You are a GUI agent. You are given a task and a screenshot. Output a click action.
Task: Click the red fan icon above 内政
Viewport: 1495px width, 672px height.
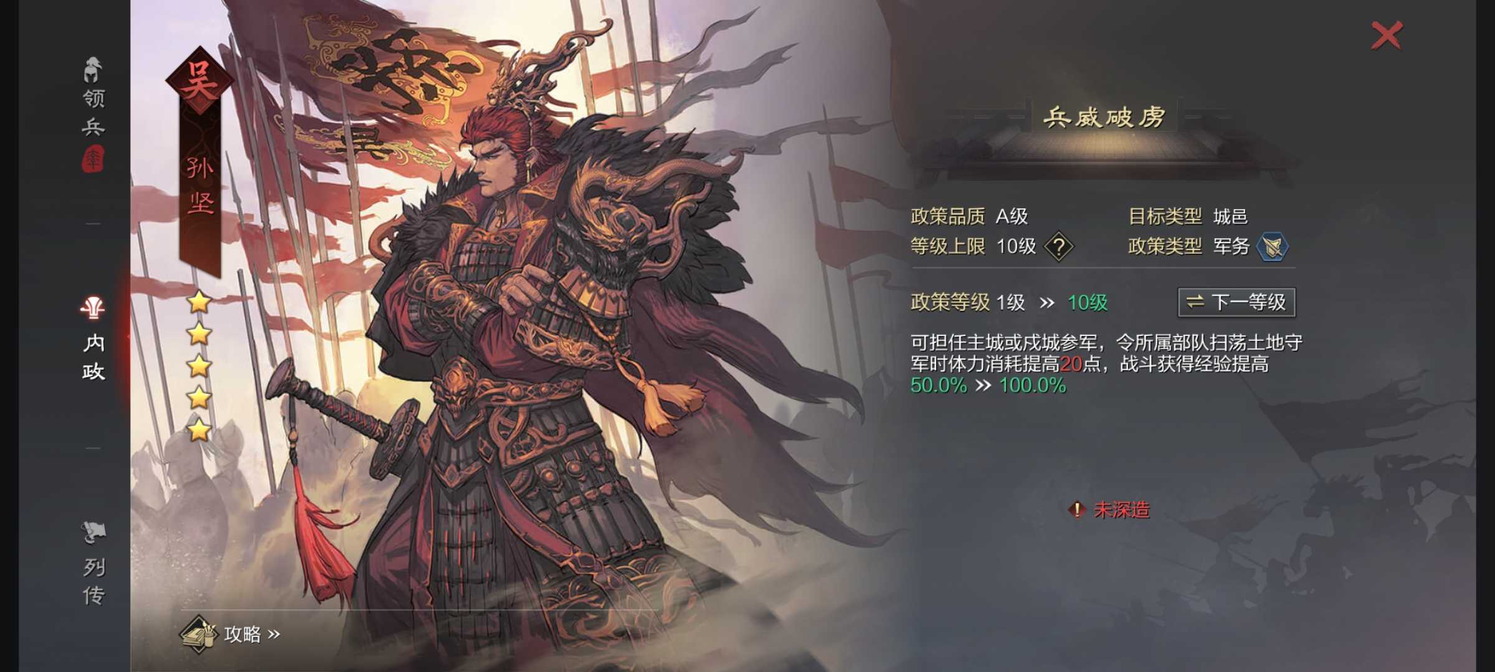click(x=93, y=307)
